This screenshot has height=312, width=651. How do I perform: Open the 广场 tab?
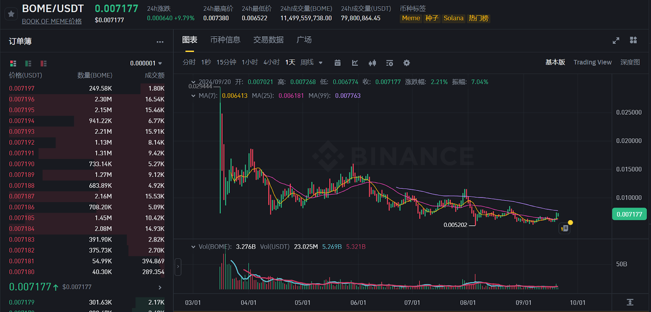pyautogui.click(x=304, y=40)
